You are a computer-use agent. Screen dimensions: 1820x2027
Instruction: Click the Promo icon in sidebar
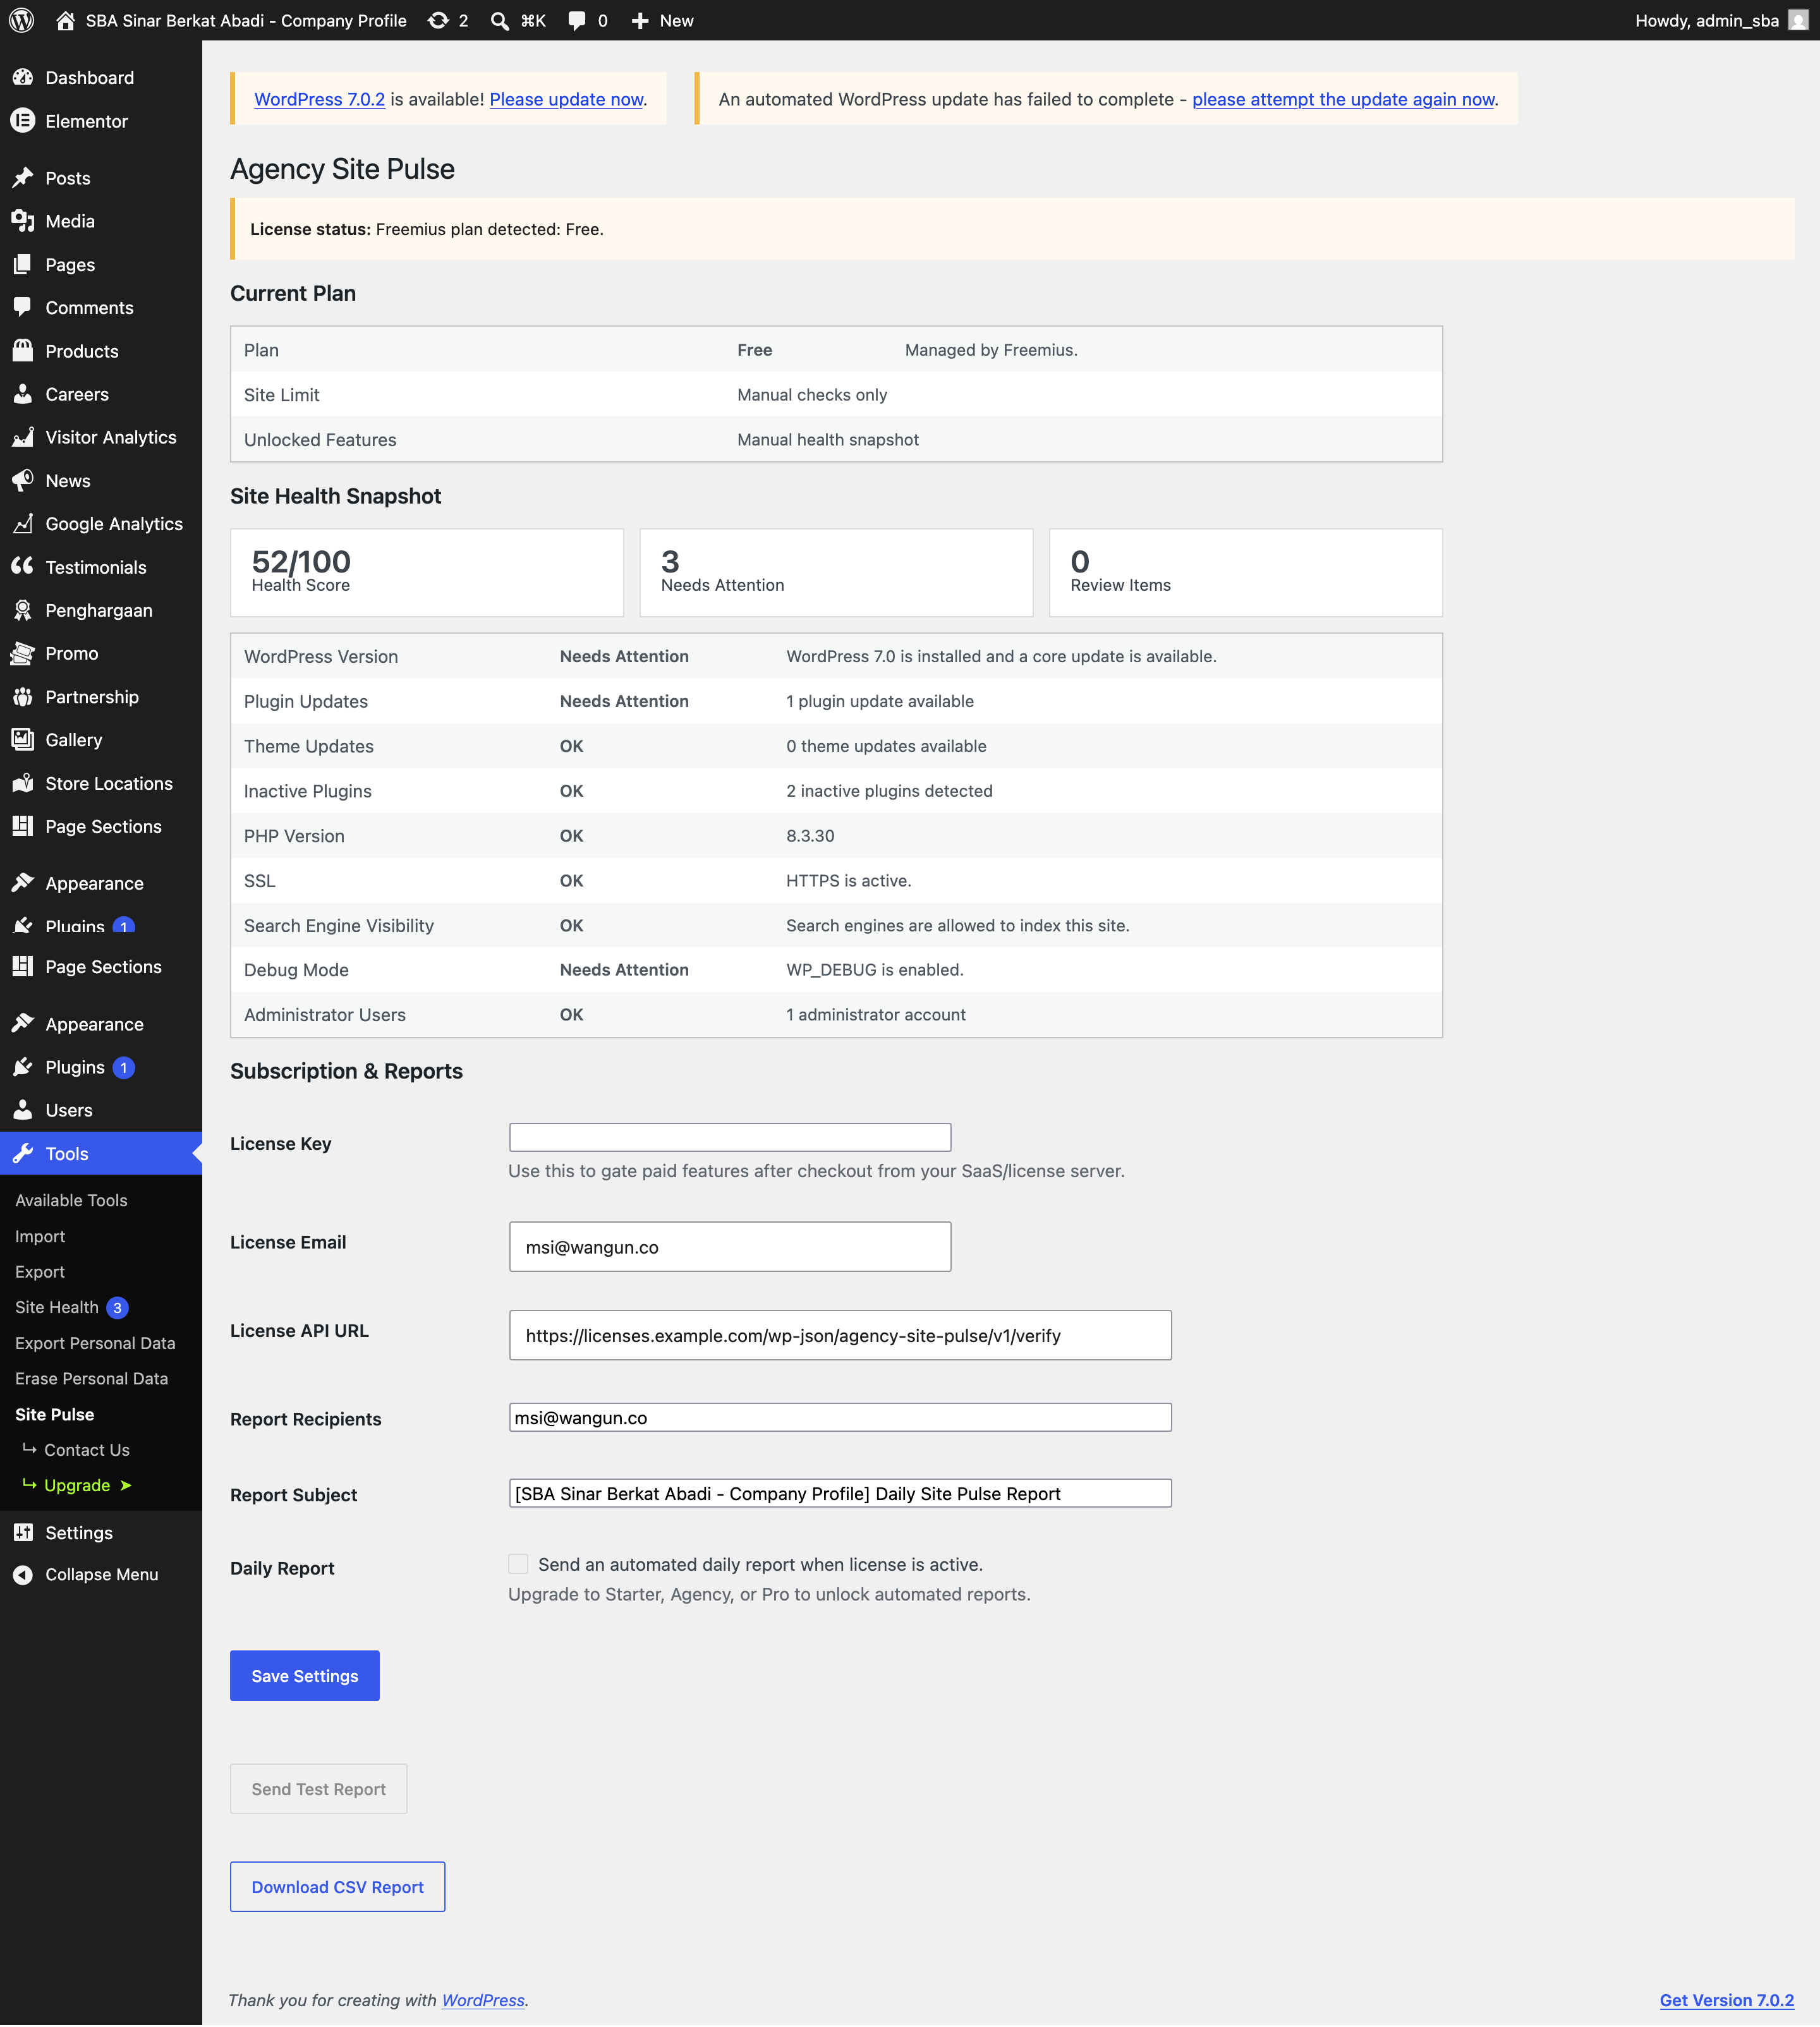[x=22, y=653]
